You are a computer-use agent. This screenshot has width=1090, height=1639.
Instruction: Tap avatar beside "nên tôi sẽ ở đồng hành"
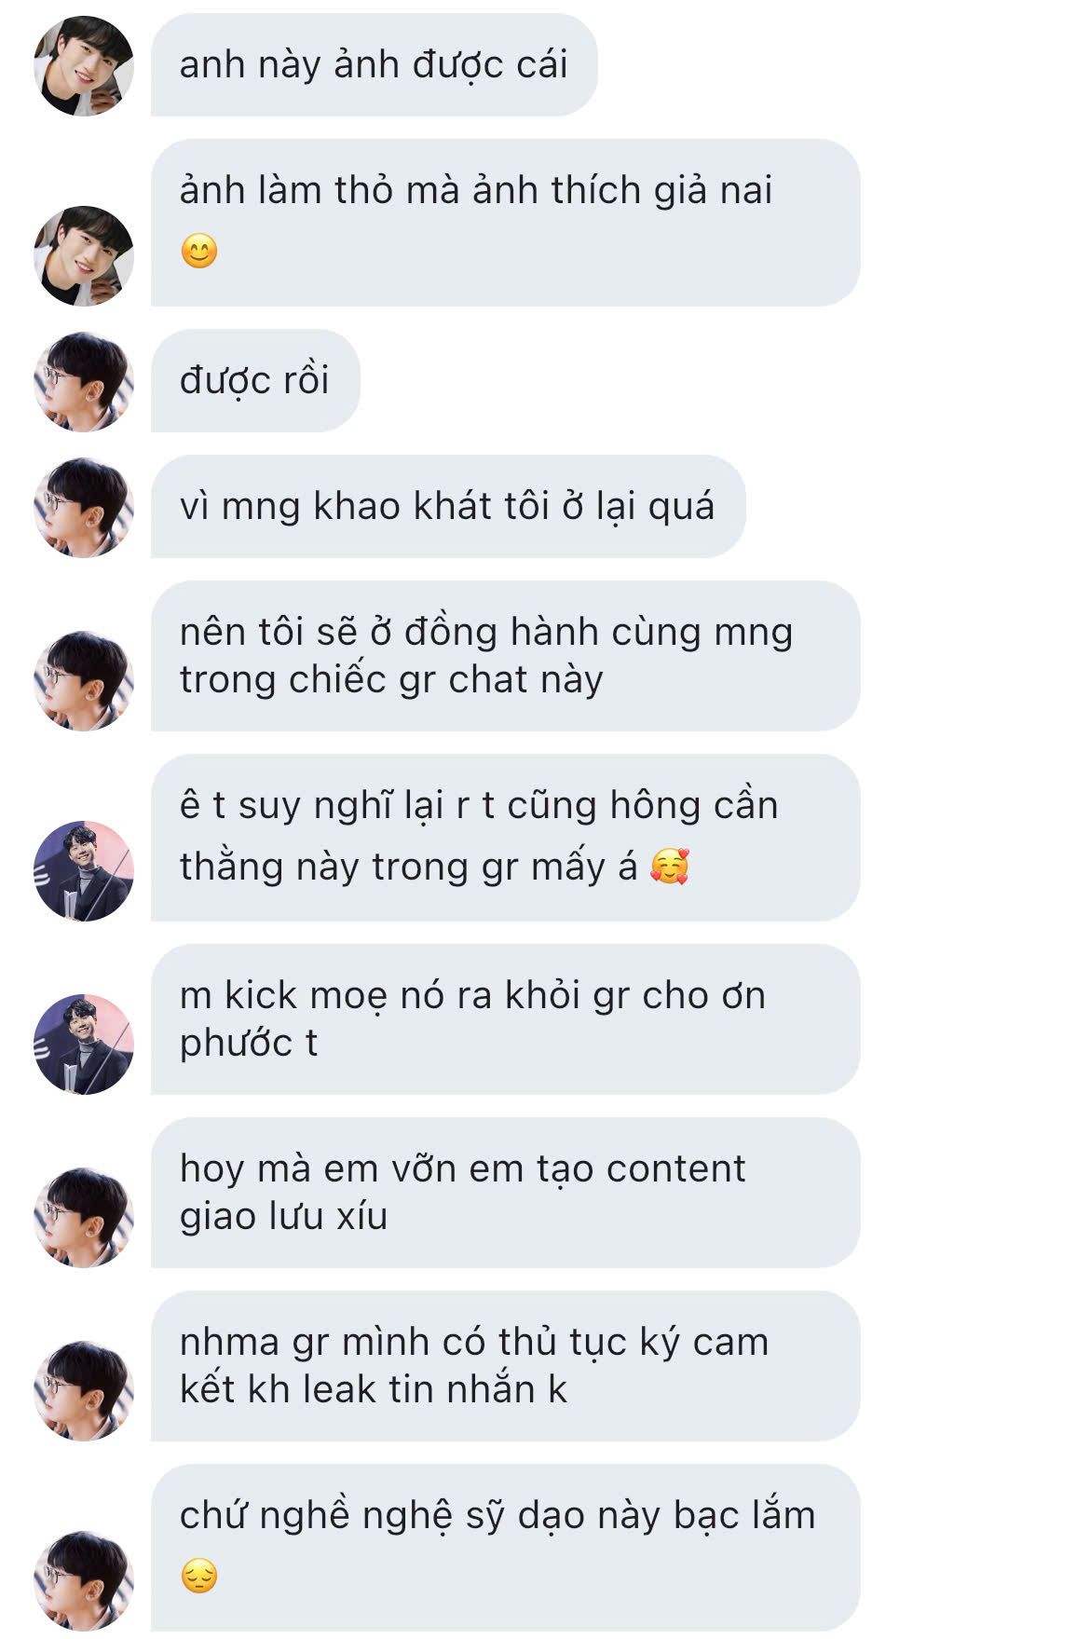[84, 681]
